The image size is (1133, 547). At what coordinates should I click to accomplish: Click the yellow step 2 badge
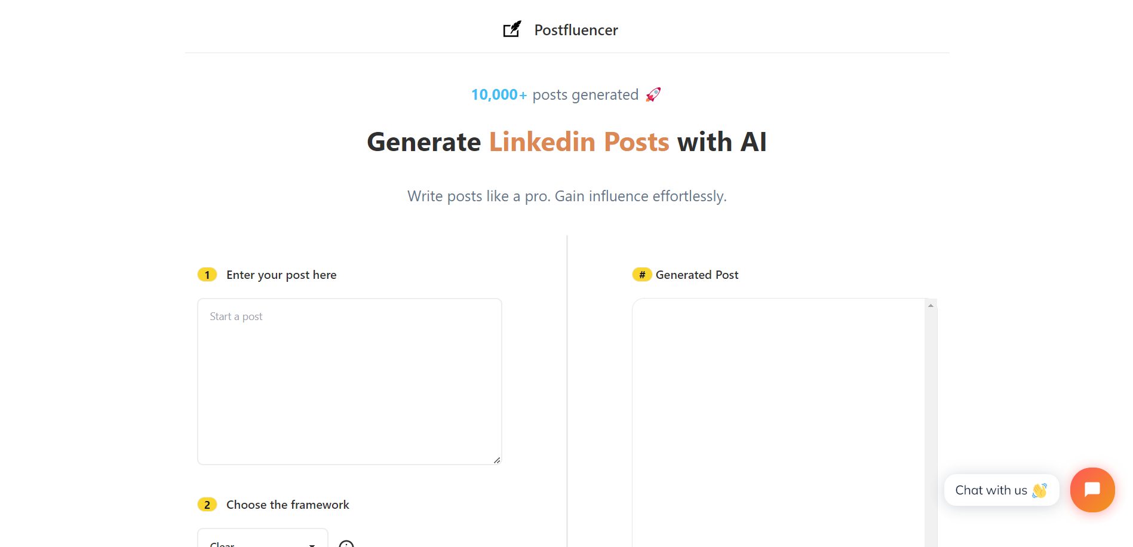click(x=207, y=504)
